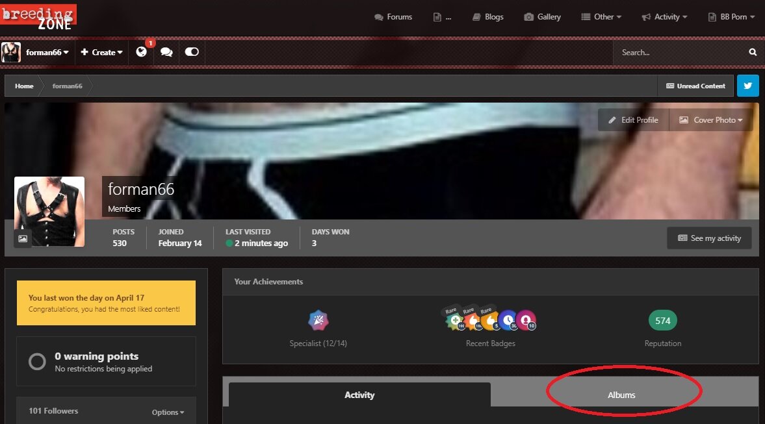Click the profile photo thumbnail
The width and height of the screenshot is (765, 424).
point(49,212)
